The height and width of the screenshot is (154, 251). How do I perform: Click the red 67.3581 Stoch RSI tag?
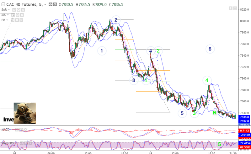point(244,147)
